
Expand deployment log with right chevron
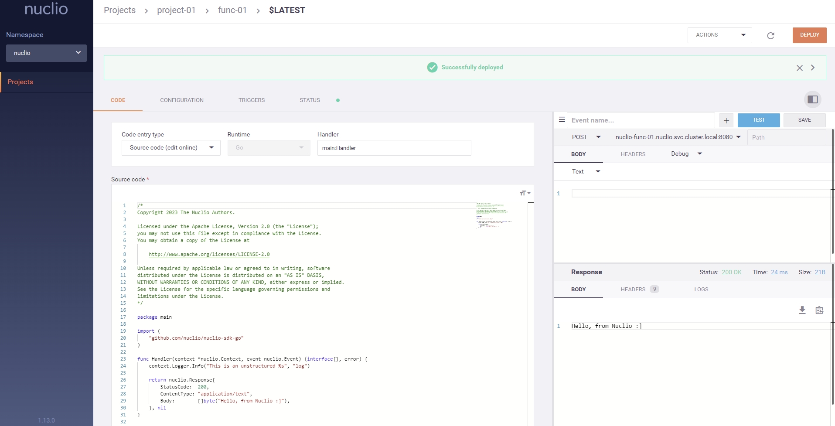813,68
